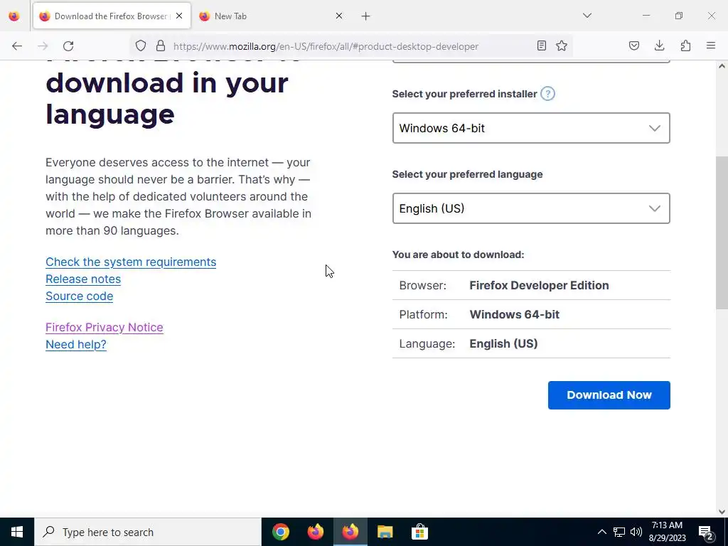Image resolution: width=728 pixels, height=546 pixels.
Task: Bookmark this page with star
Action: click(x=562, y=45)
